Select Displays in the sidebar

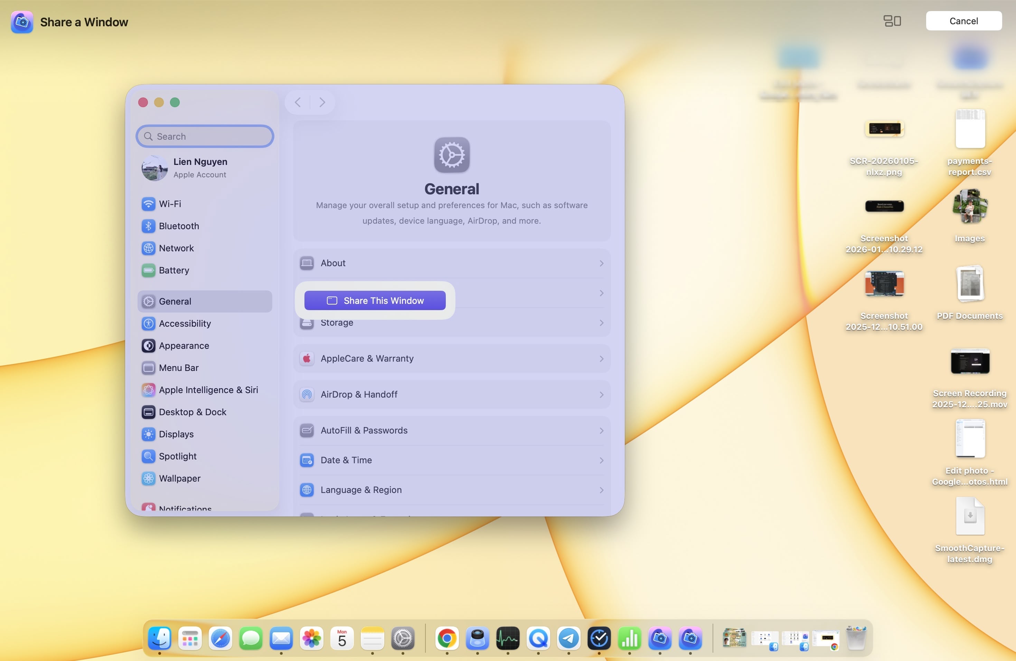pos(205,434)
